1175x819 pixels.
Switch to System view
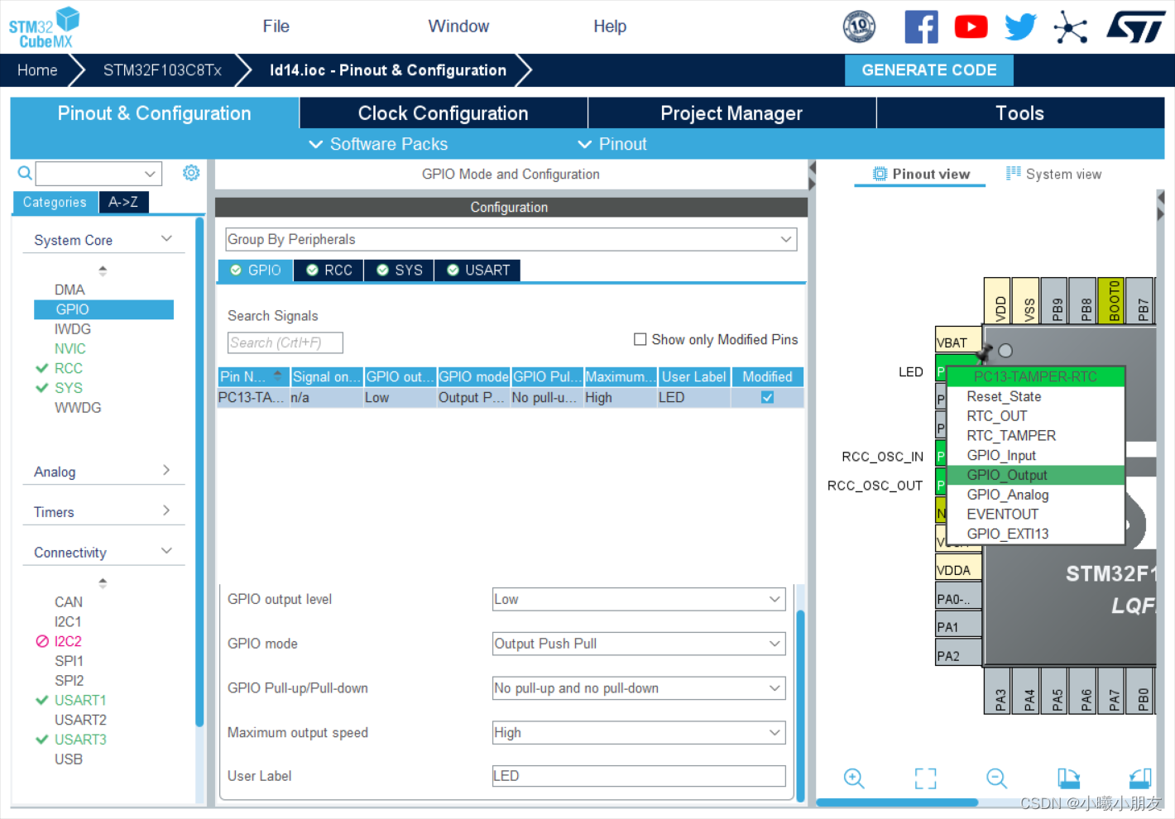(1054, 174)
